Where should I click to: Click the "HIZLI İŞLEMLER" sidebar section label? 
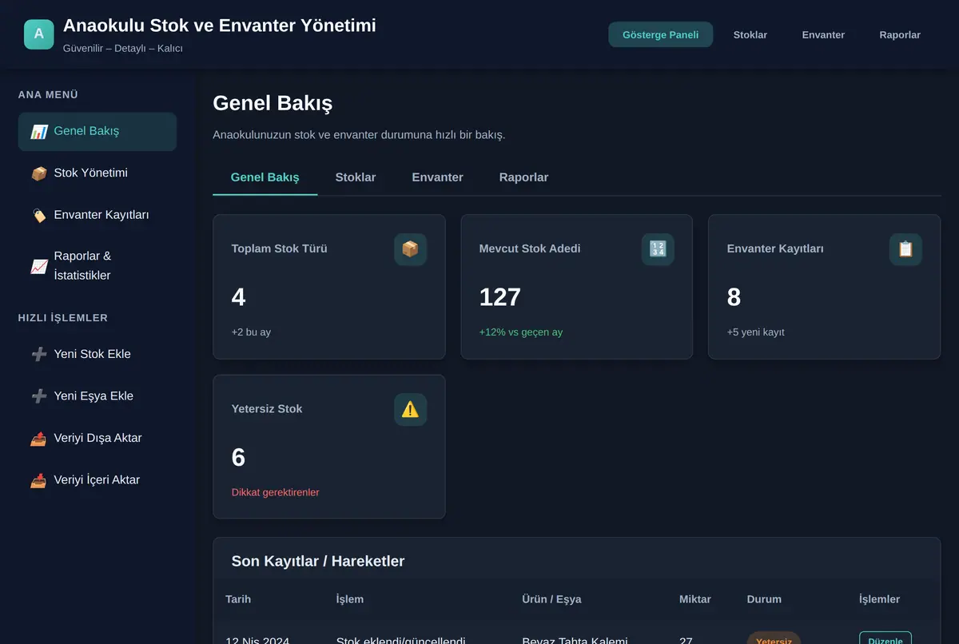click(x=63, y=318)
